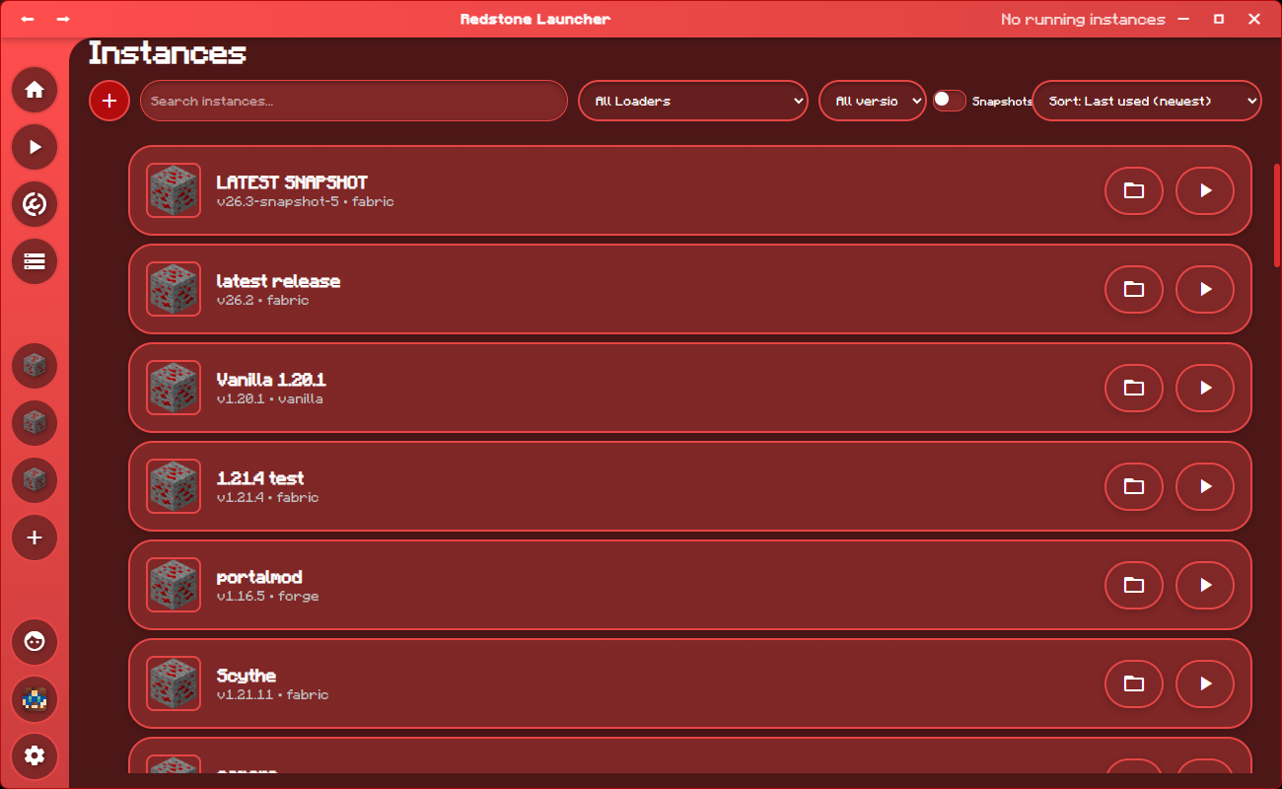
Task: Go back with the left arrow
Action: (x=28, y=19)
